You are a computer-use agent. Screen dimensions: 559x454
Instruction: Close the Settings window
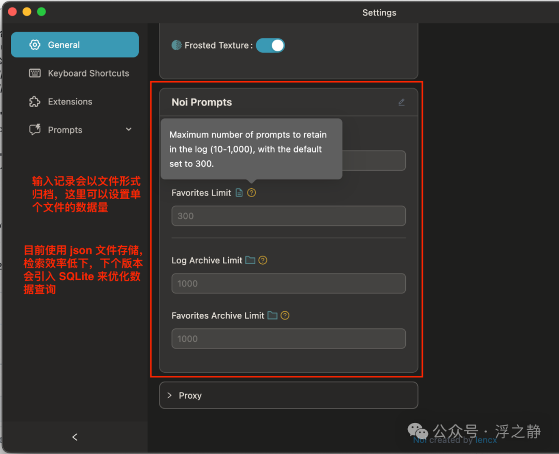(x=12, y=12)
